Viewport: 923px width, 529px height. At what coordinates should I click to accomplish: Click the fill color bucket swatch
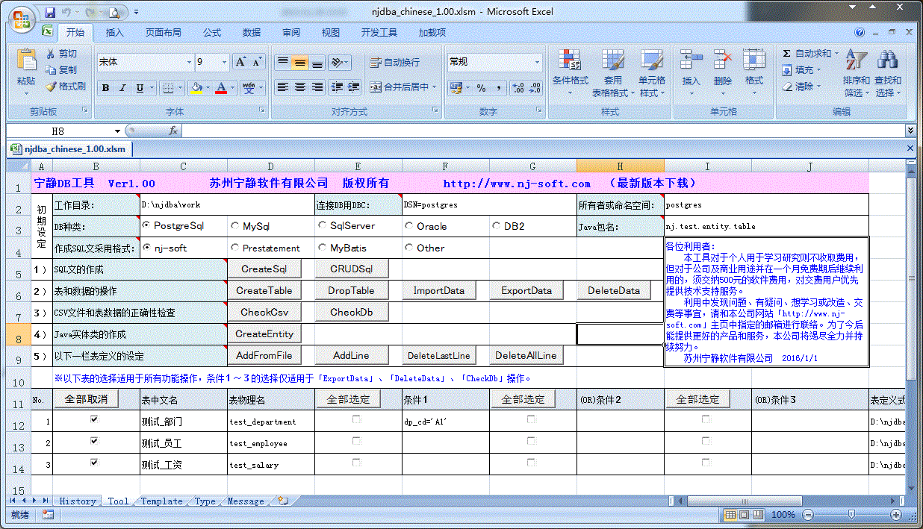pos(196,88)
